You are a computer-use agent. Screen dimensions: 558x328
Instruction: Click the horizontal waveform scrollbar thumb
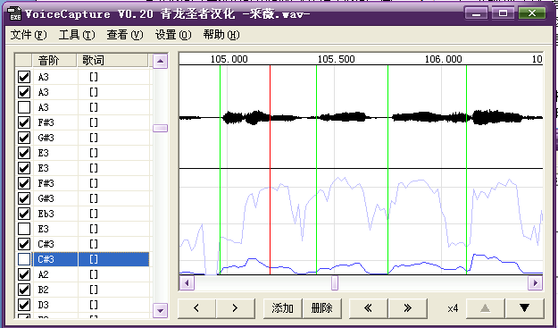tap(335, 283)
